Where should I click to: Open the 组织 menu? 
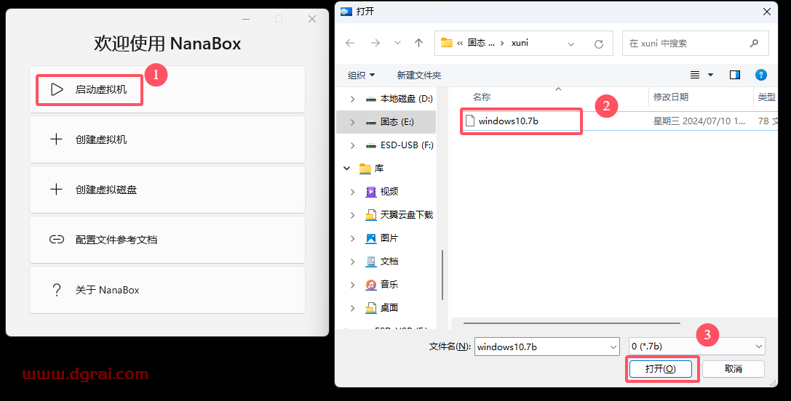pyautogui.click(x=361, y=75)
